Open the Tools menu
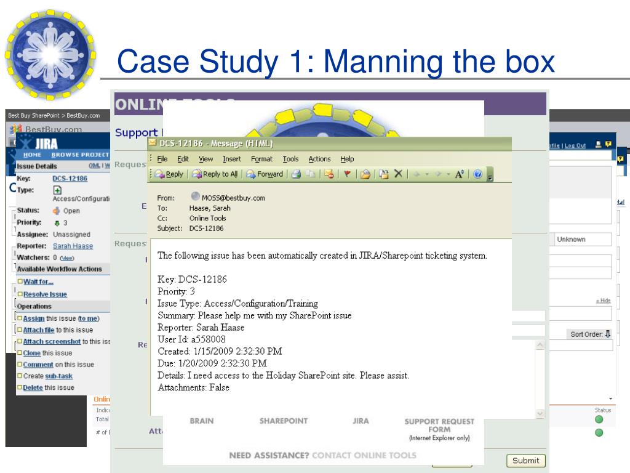The height and width of the screenshot is (473, 630). 290,159
